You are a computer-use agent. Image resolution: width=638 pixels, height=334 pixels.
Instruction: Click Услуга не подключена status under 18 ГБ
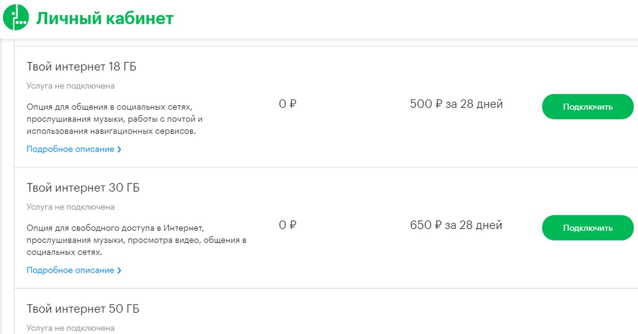point(70,86)
